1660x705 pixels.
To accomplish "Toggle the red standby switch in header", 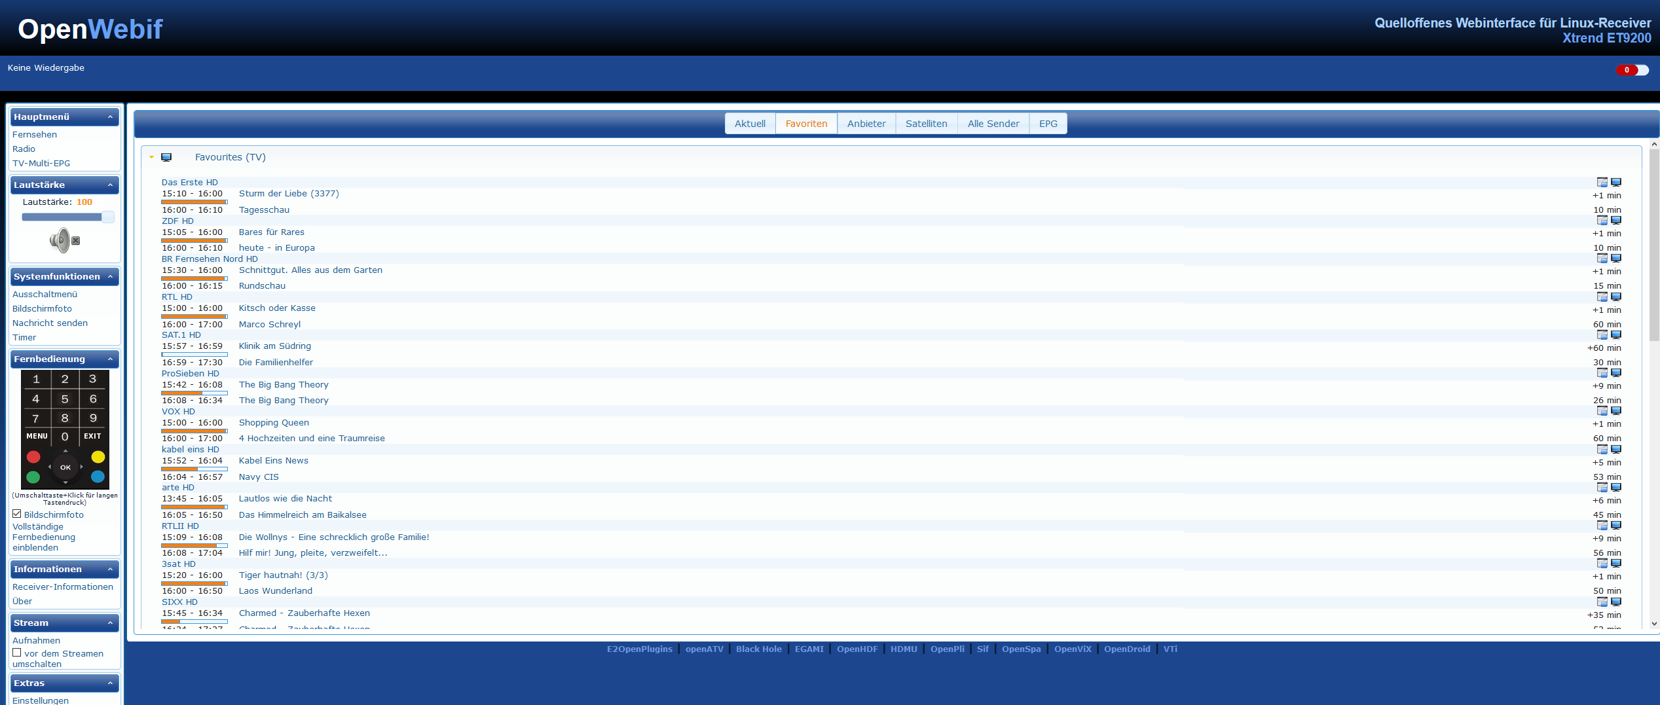I will (1632, 70).
